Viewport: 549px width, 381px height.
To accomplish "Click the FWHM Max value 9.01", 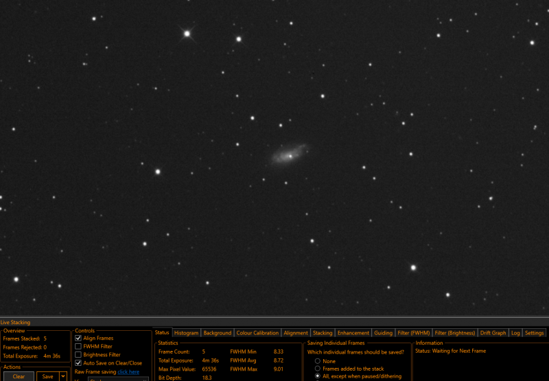I will pos(279,369).
